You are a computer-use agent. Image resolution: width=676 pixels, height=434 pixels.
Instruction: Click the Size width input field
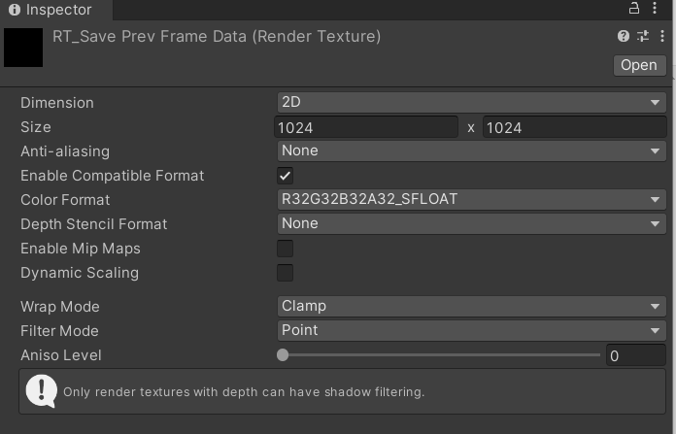tap(366, 127)
